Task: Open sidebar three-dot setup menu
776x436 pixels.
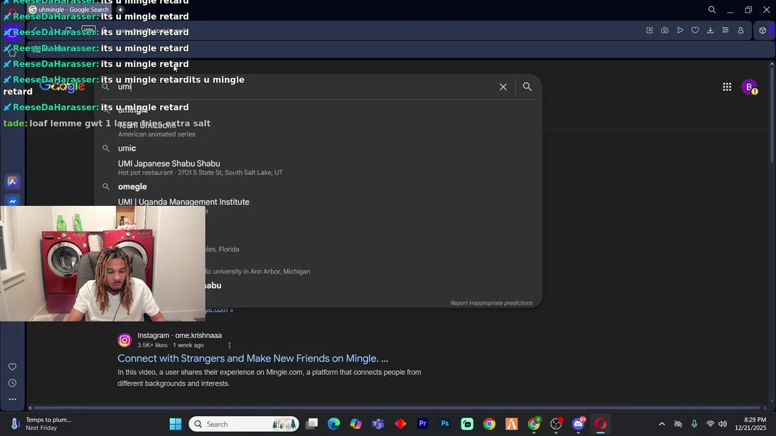Action: click(x=12, y=399)
